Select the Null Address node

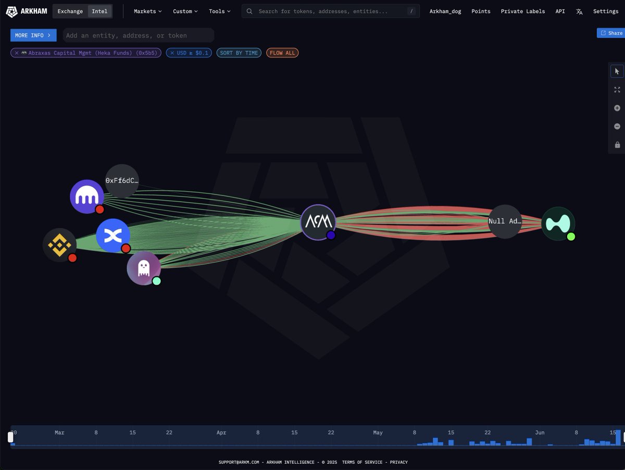coord(505,221)
